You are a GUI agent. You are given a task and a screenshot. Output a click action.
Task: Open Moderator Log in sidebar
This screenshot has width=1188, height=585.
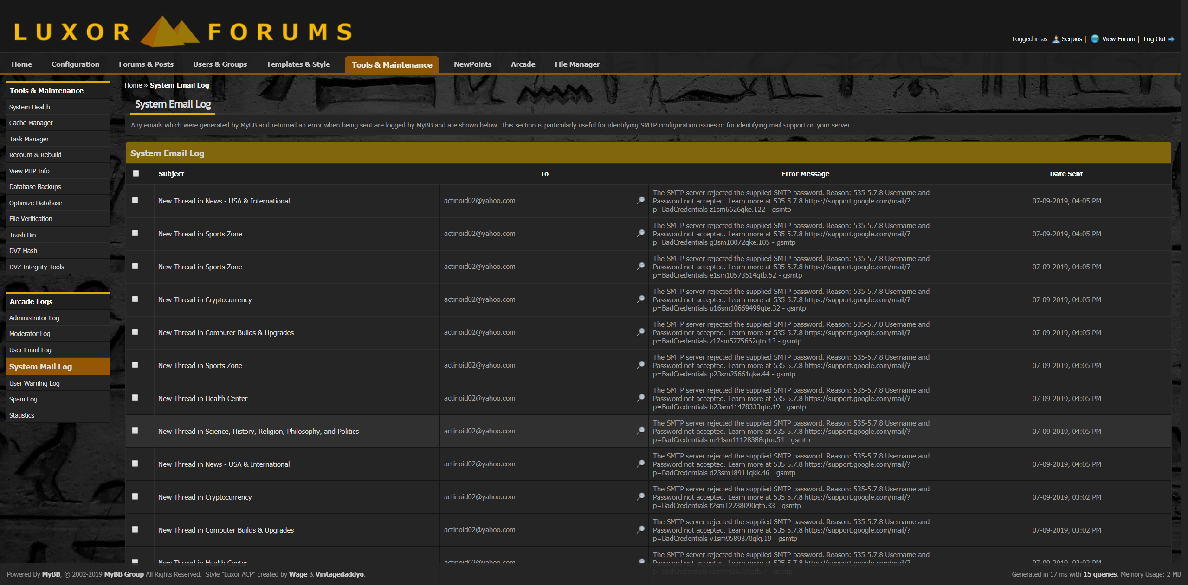[x=58, y=334]
